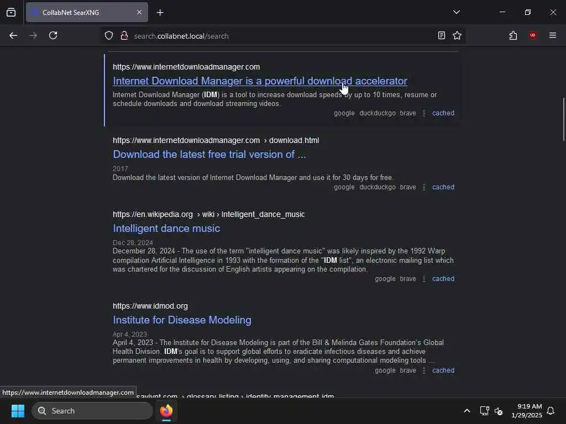This screenshot has width=566, height=424.
Task: Open the Firefox application menu
Action: click(x=553, y=35)
